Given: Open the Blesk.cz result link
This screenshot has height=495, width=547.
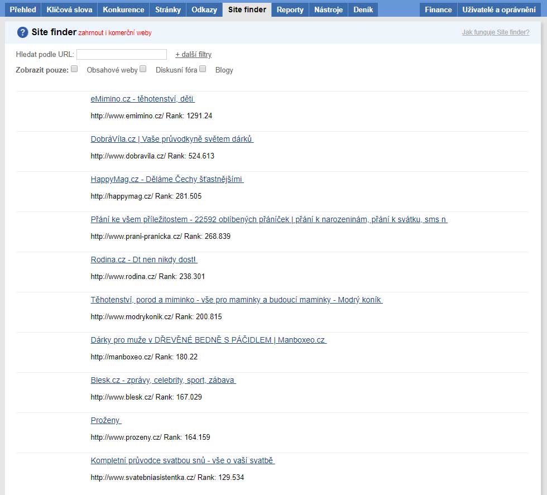Looking at the screenshot, I should coord(163,380).
